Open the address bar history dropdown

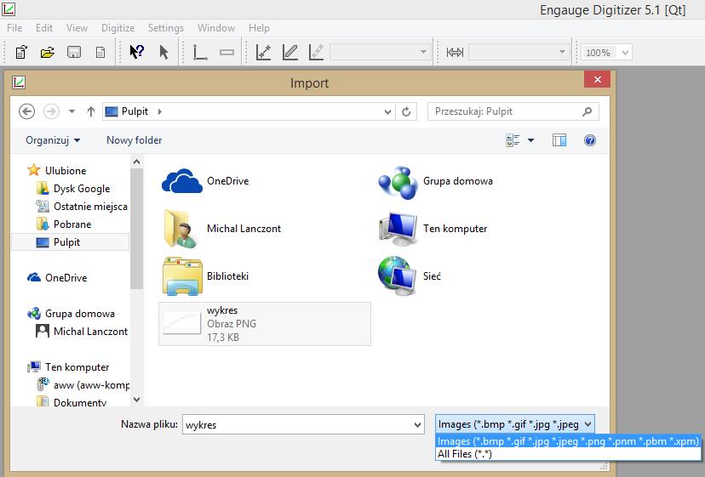click(x=387, y=112)
